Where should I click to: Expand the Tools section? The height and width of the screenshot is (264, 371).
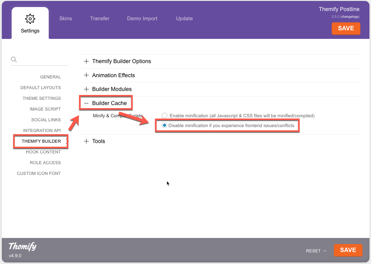click(94, 141)
